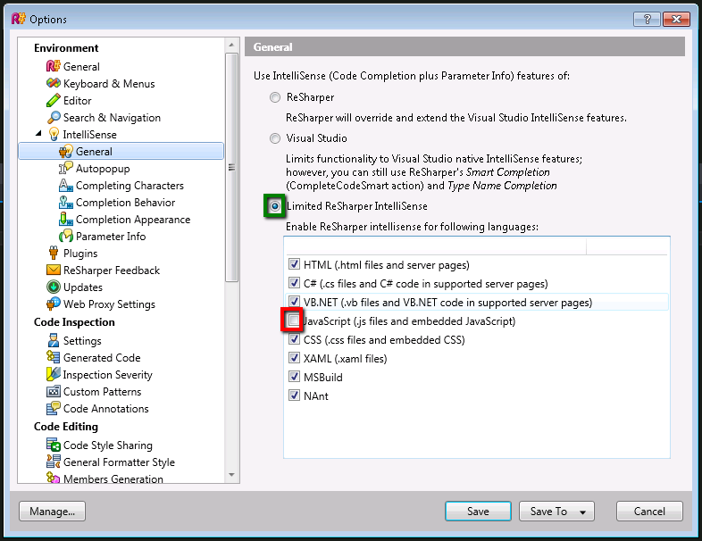The height and width of the screenshot is (541, 702).
Task: Click the title bar help question button
Action: coord(647,19)
